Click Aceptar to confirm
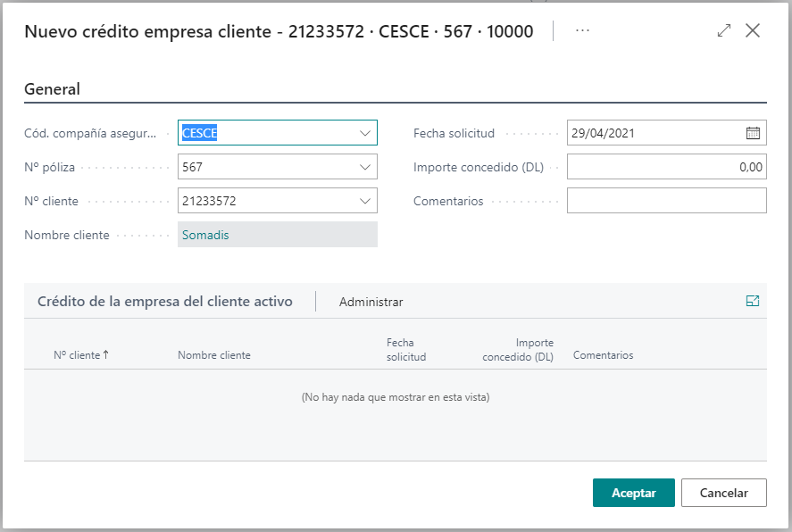This screenshot has width=792, height=532. pyautogui.click(x=633, y=493)
